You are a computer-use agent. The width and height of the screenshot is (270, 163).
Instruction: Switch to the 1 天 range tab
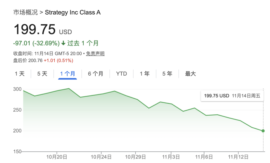(x=20, y=74)
